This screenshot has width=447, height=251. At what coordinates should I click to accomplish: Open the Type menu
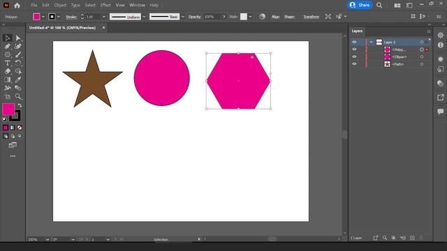(x=75, y=5)
